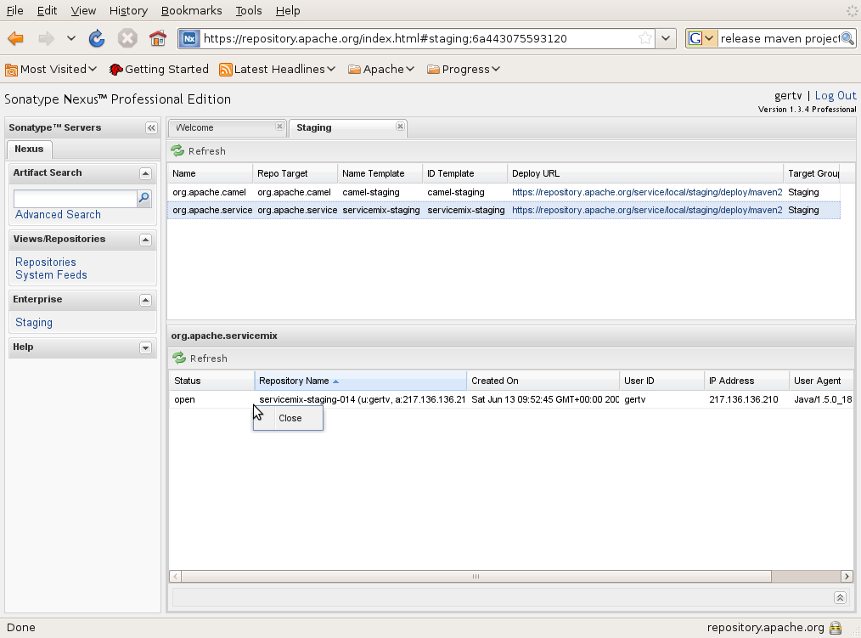Expand the Help section in sidebar
Image resolution: width=861 pixels, height=638 pixels.
pyautogui.click(x=145, y=347)
